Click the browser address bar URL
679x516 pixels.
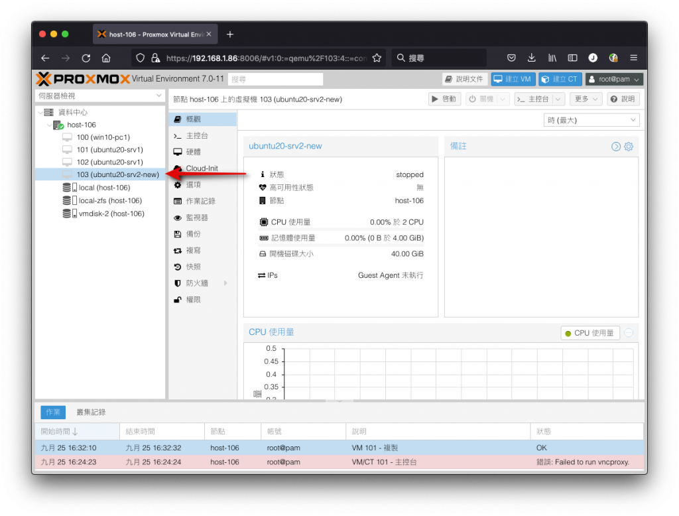(x=267, y=58)
